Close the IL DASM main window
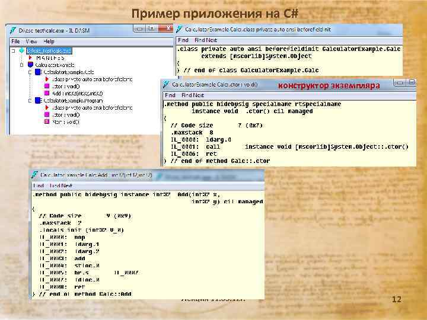 click(x=167, y=28)
